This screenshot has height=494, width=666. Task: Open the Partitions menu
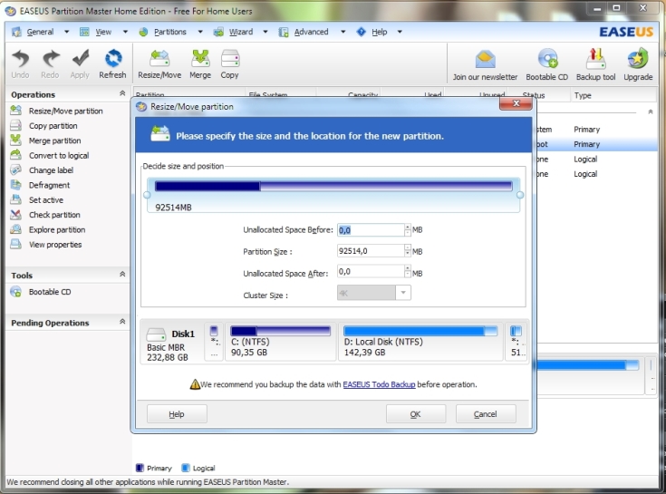pos(170,32)
